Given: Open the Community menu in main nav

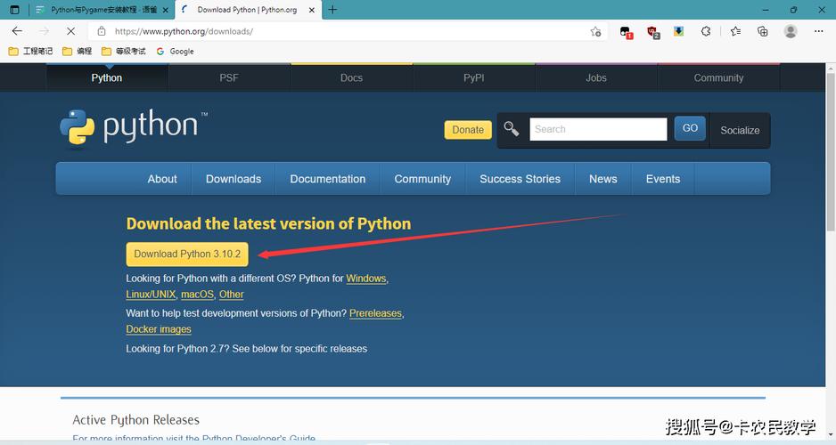Looking at the screenshot, I should click(422, 179).
